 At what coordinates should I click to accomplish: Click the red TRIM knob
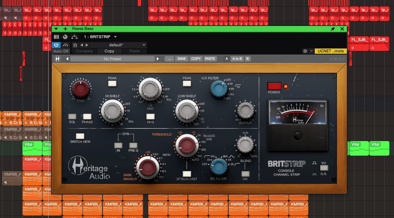pos(80,89)
